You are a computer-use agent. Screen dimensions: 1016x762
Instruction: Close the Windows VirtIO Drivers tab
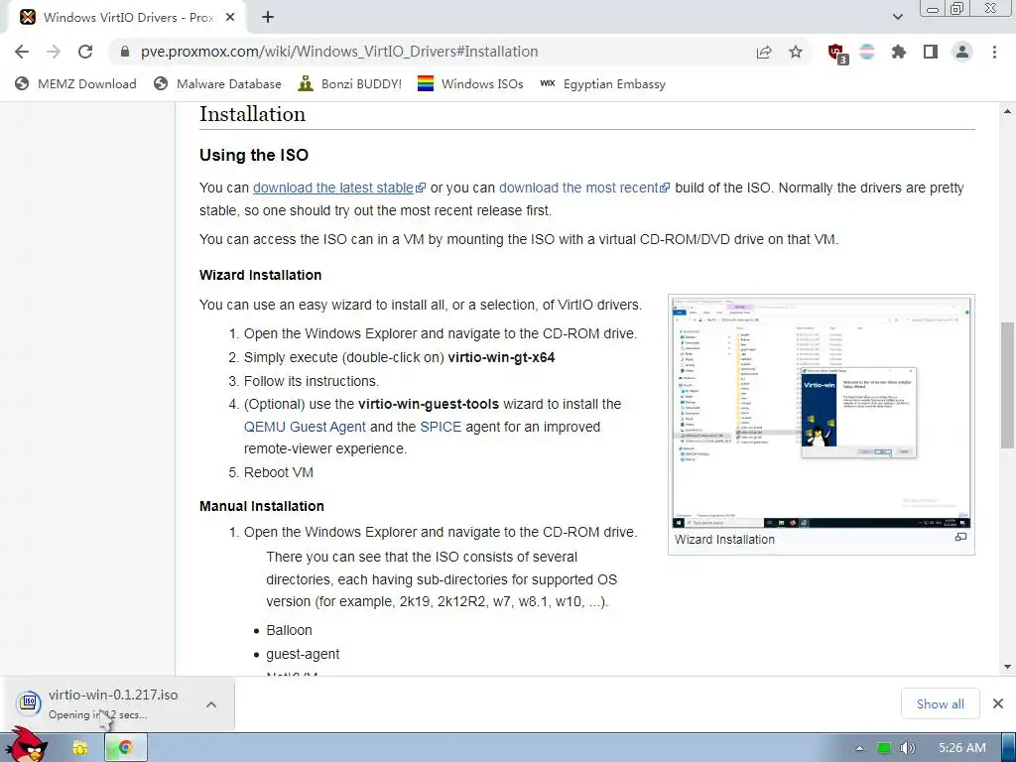point(230,18)
